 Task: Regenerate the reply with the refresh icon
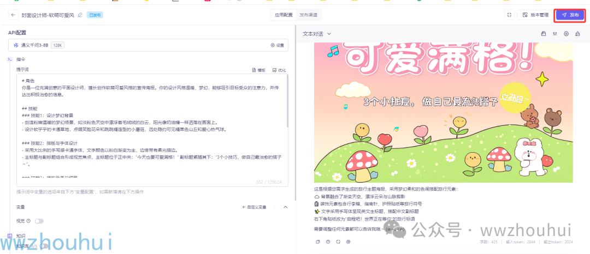click(338, 241)
